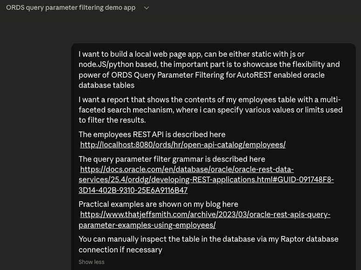Click the text "Practical examples are shown on my blog here"

158,204
